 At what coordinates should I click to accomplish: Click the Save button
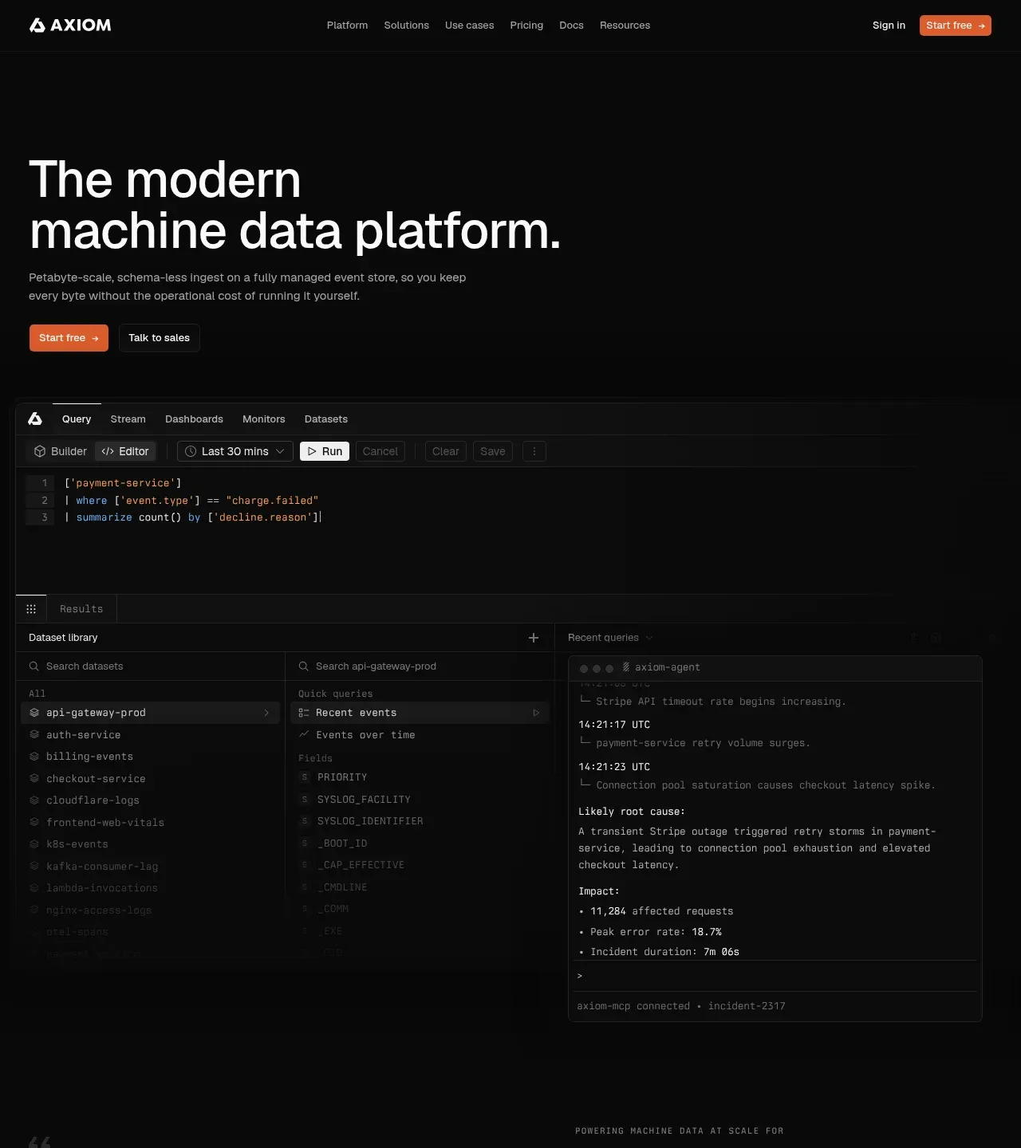coord(493,451)
